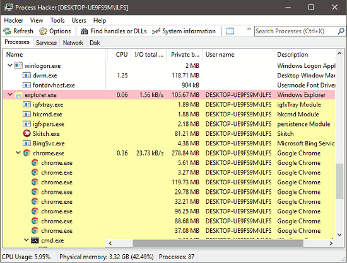Click the parent chrome.exe Chrome icon

26,153
